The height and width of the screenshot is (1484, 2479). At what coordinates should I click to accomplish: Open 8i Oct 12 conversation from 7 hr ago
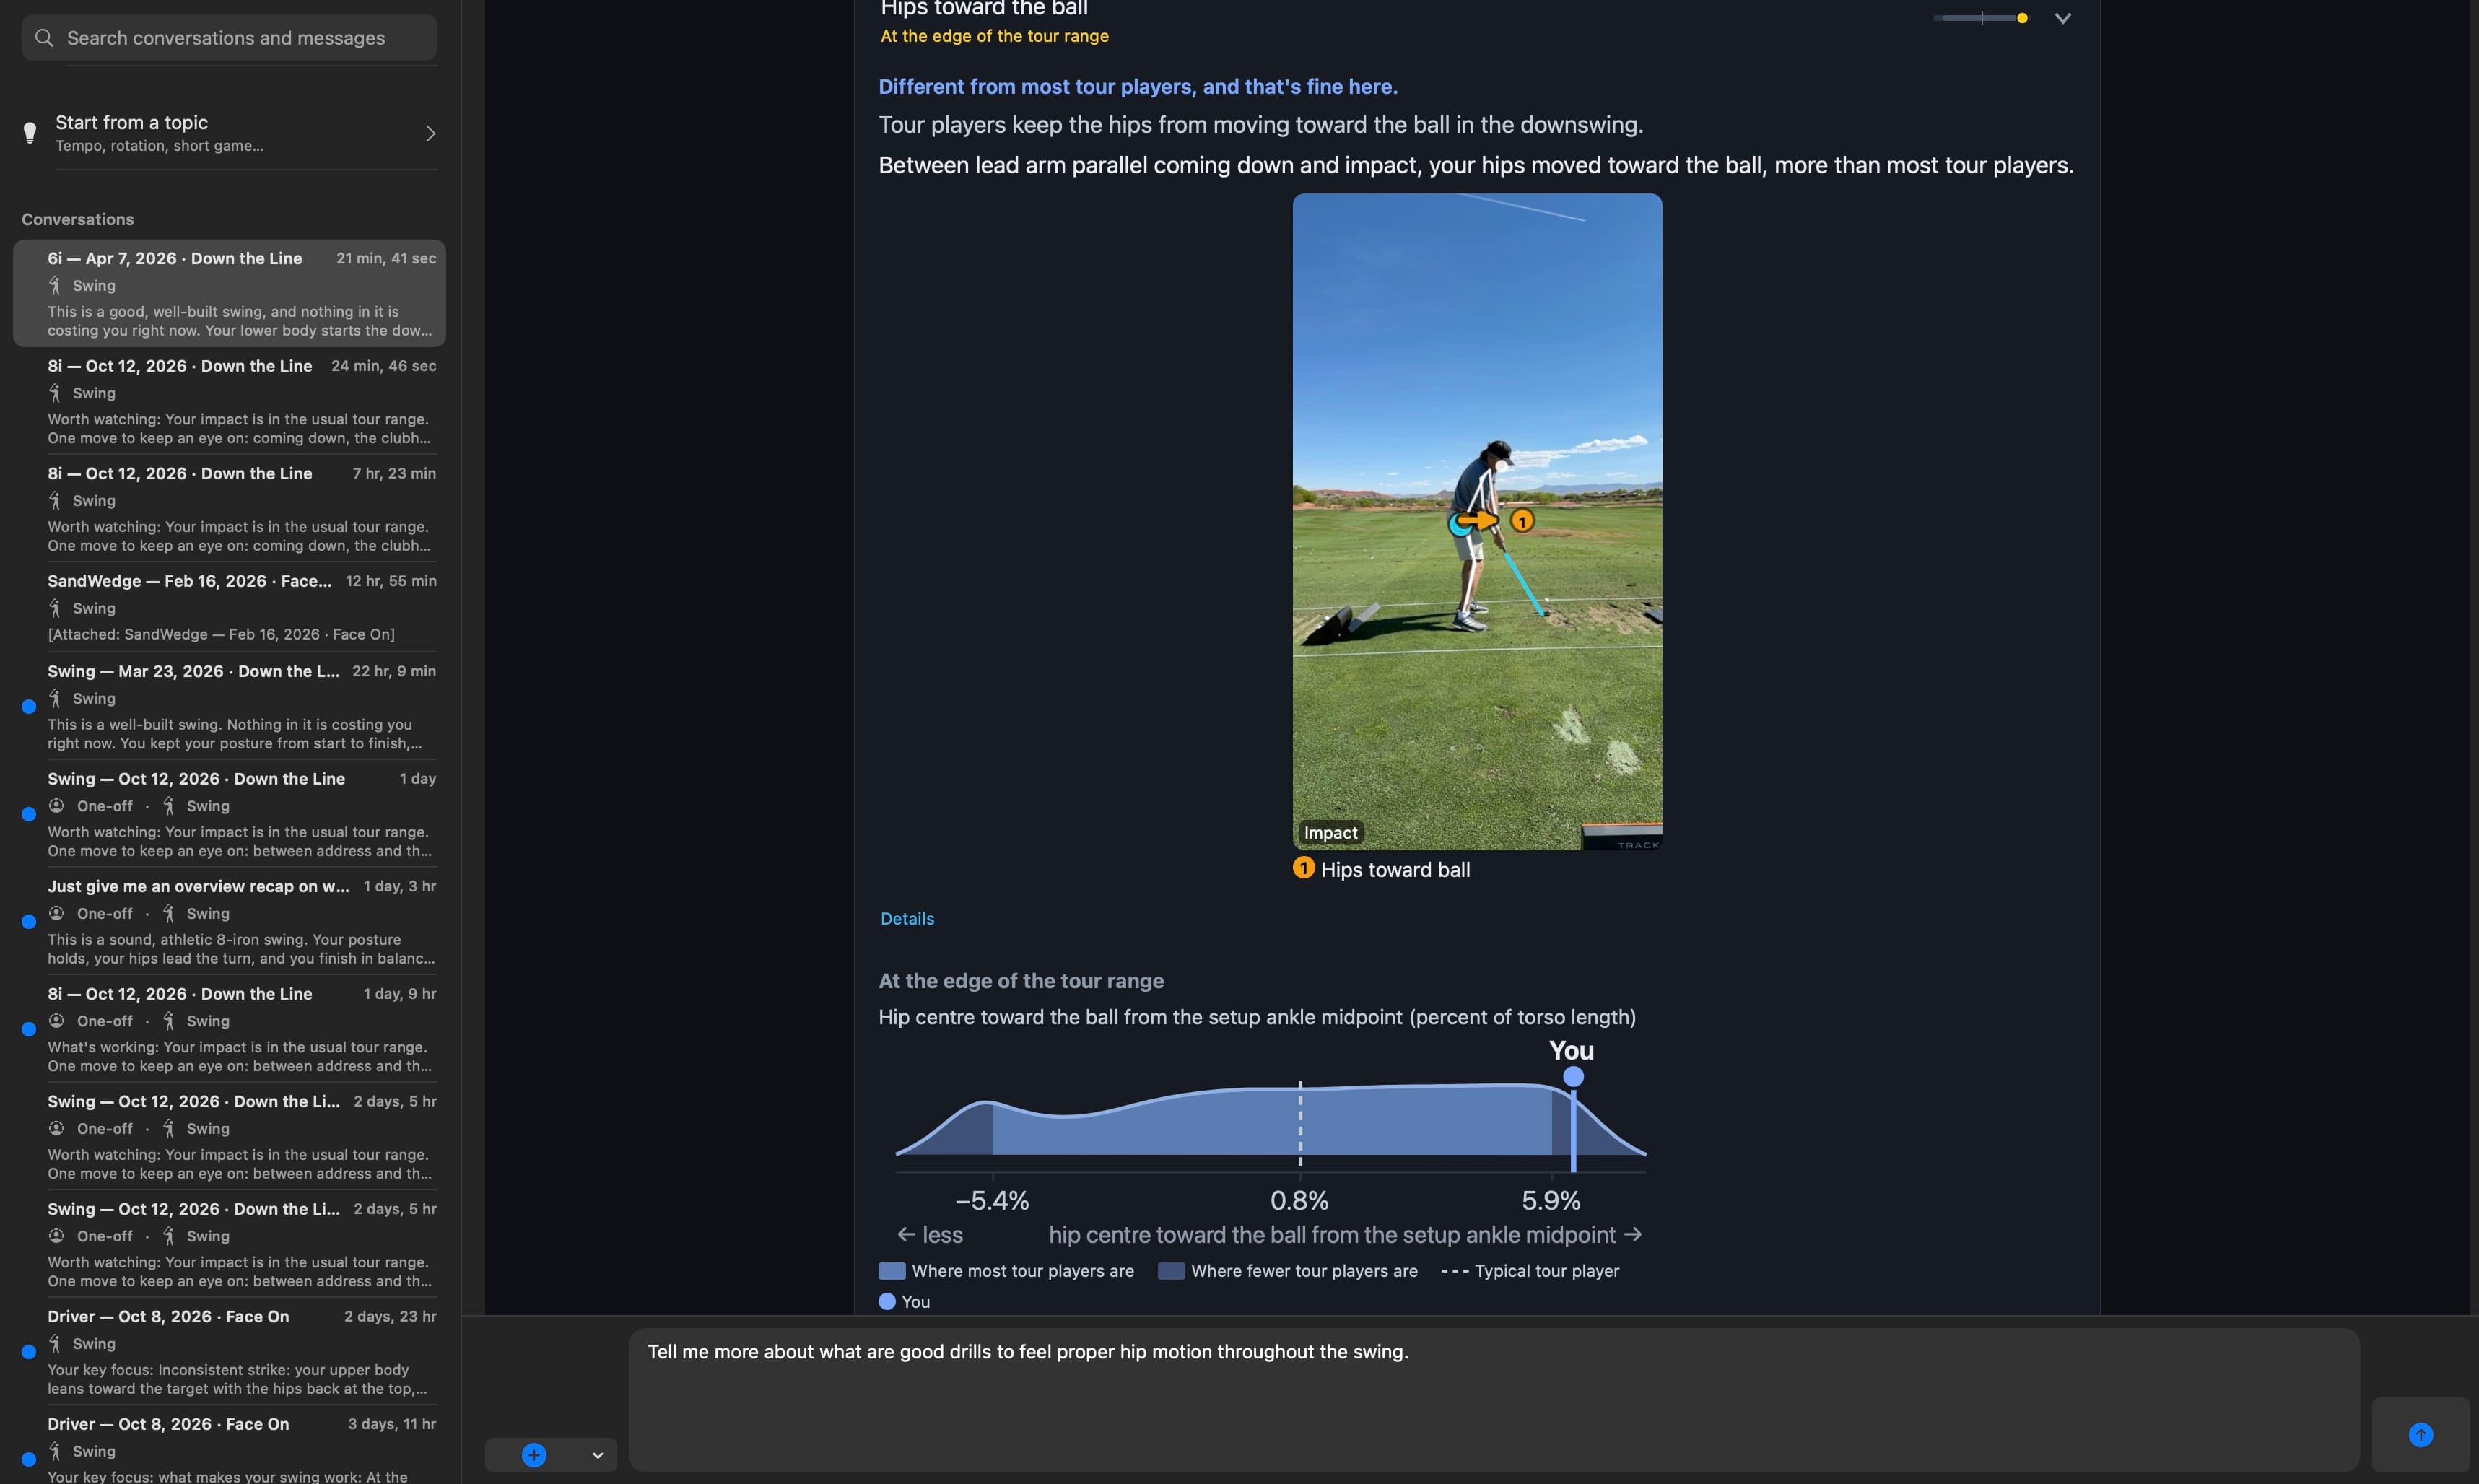tap(229, 508)
